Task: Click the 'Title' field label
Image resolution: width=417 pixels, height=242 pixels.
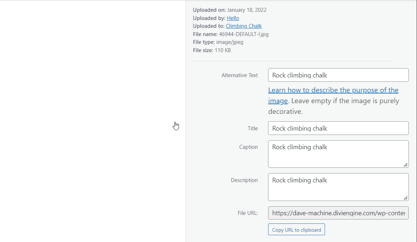Action: tap(252, 128)
